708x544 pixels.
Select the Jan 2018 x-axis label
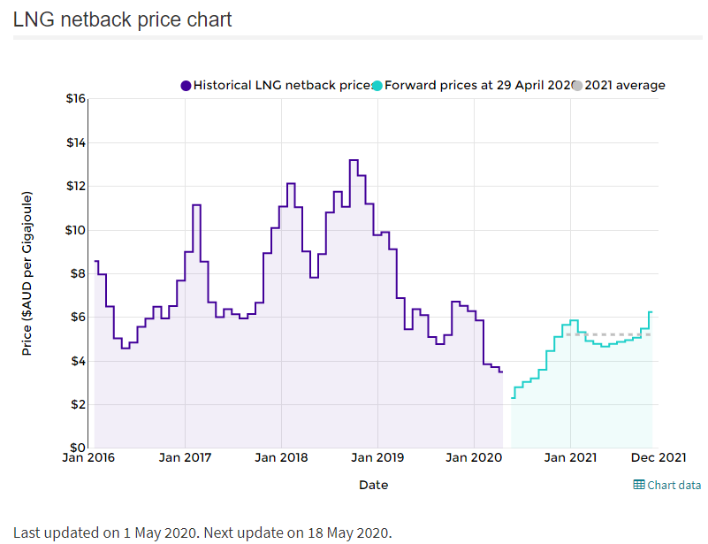tap(281, 457)
